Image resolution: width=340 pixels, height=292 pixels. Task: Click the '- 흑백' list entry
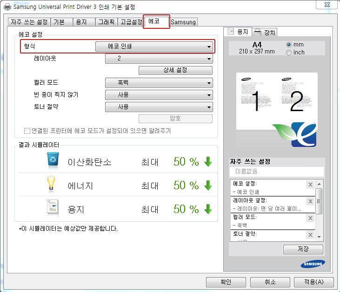[x=240, y=226]
